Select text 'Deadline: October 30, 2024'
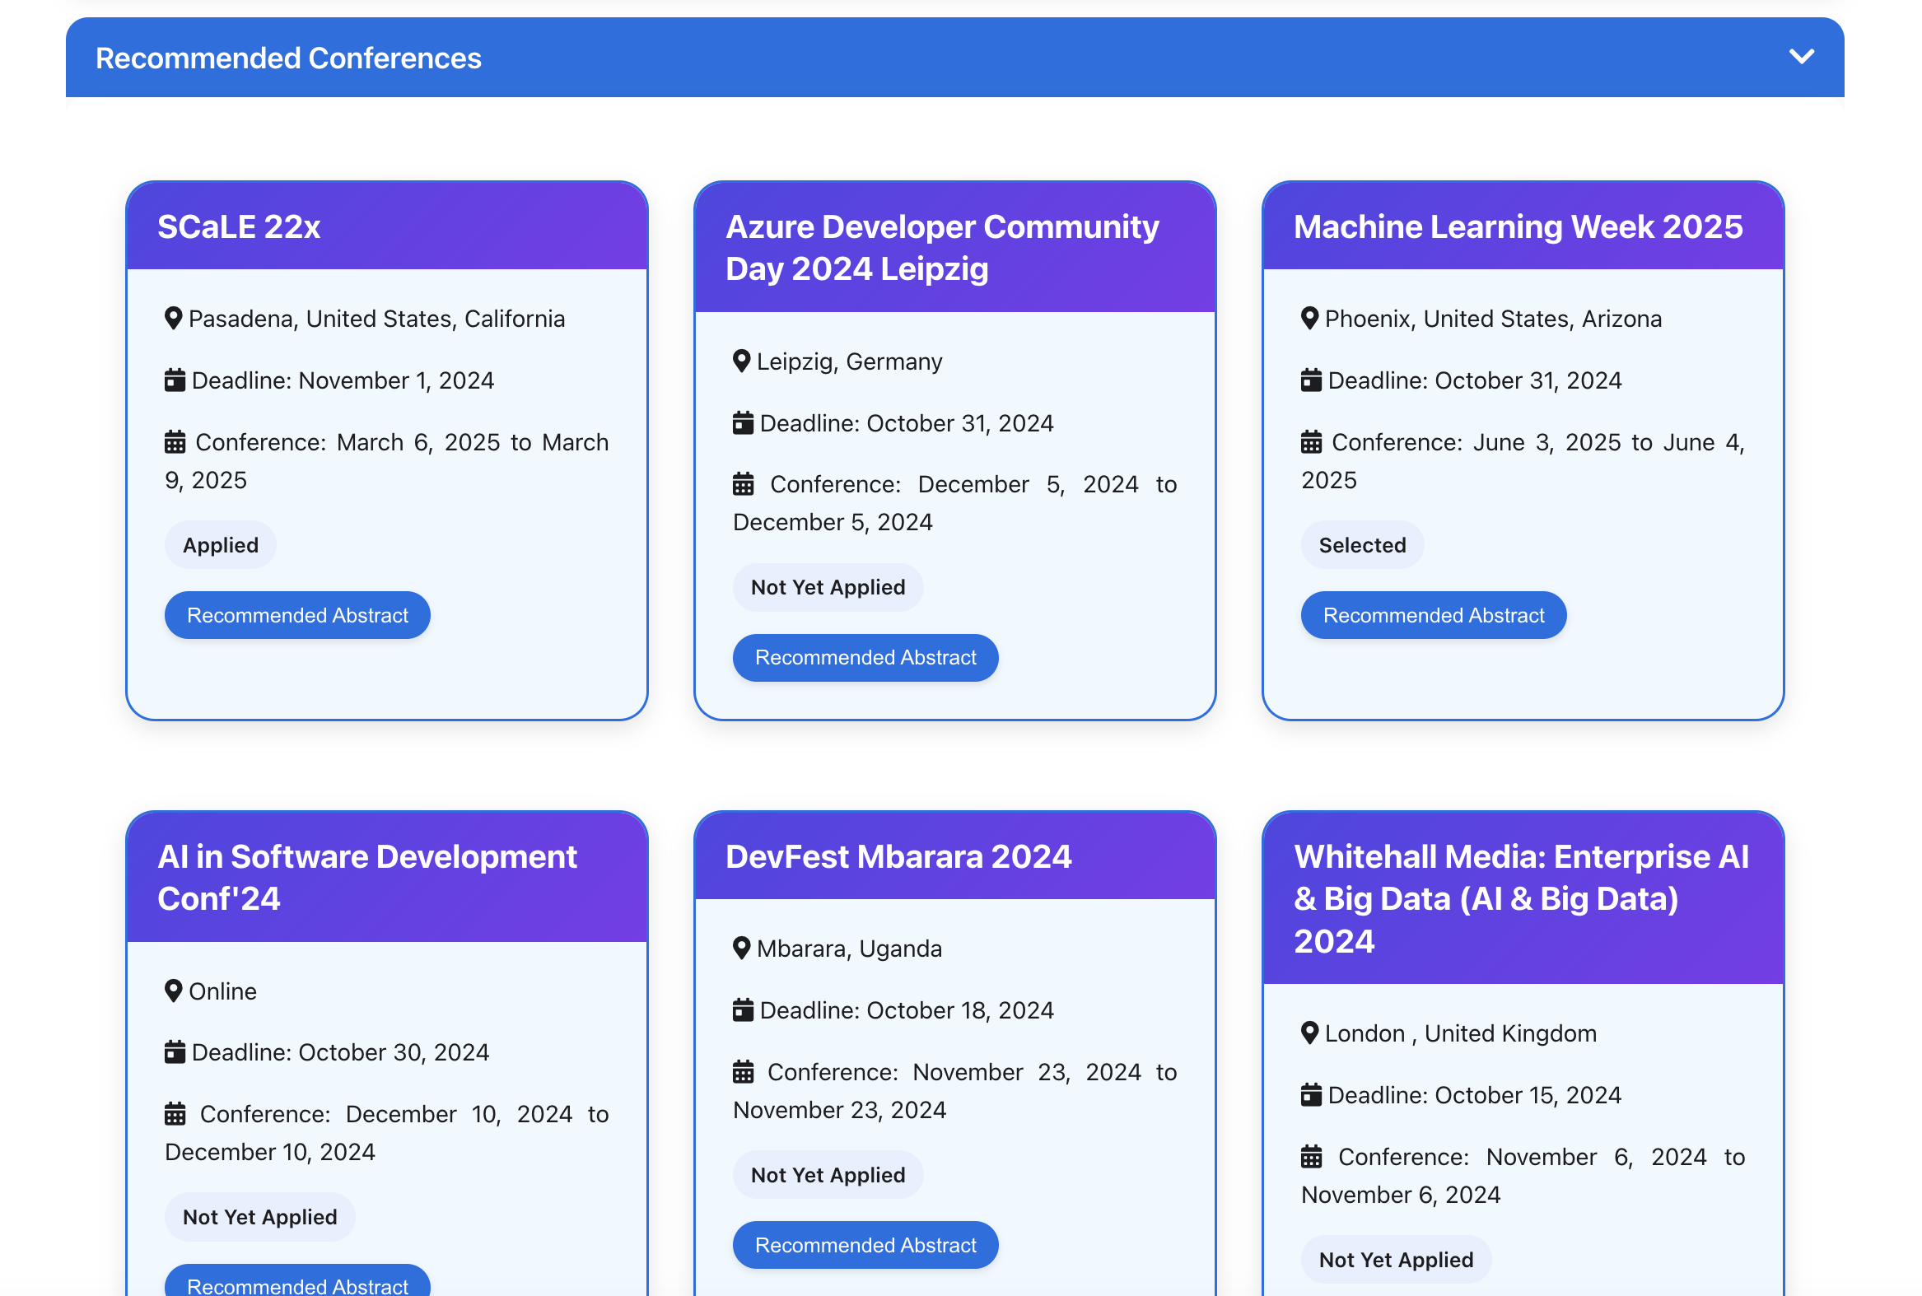The height and width of the screenshot is (1296, 1922). tap(341, 1052)
